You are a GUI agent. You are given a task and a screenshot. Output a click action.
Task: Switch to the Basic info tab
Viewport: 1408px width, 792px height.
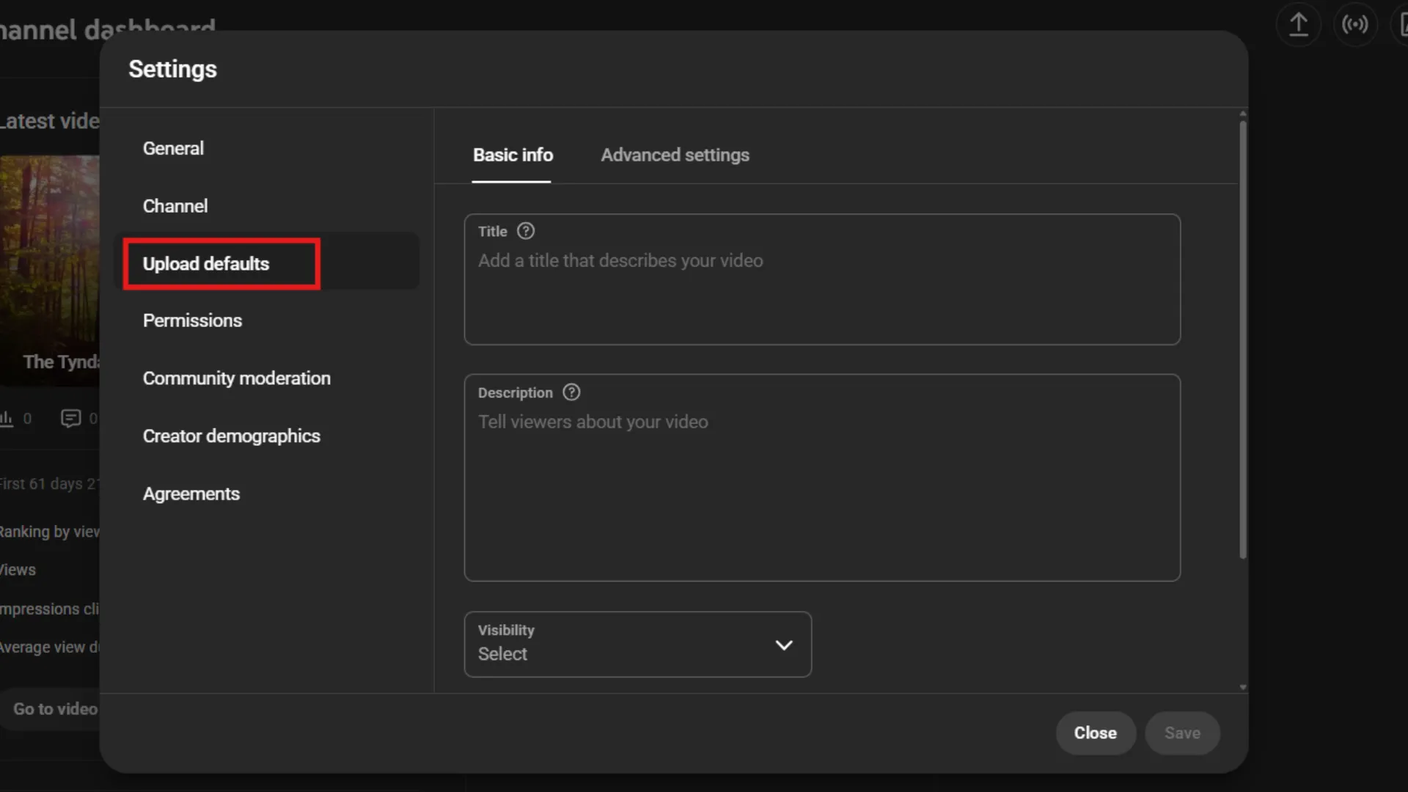click(x=513, y=155)
